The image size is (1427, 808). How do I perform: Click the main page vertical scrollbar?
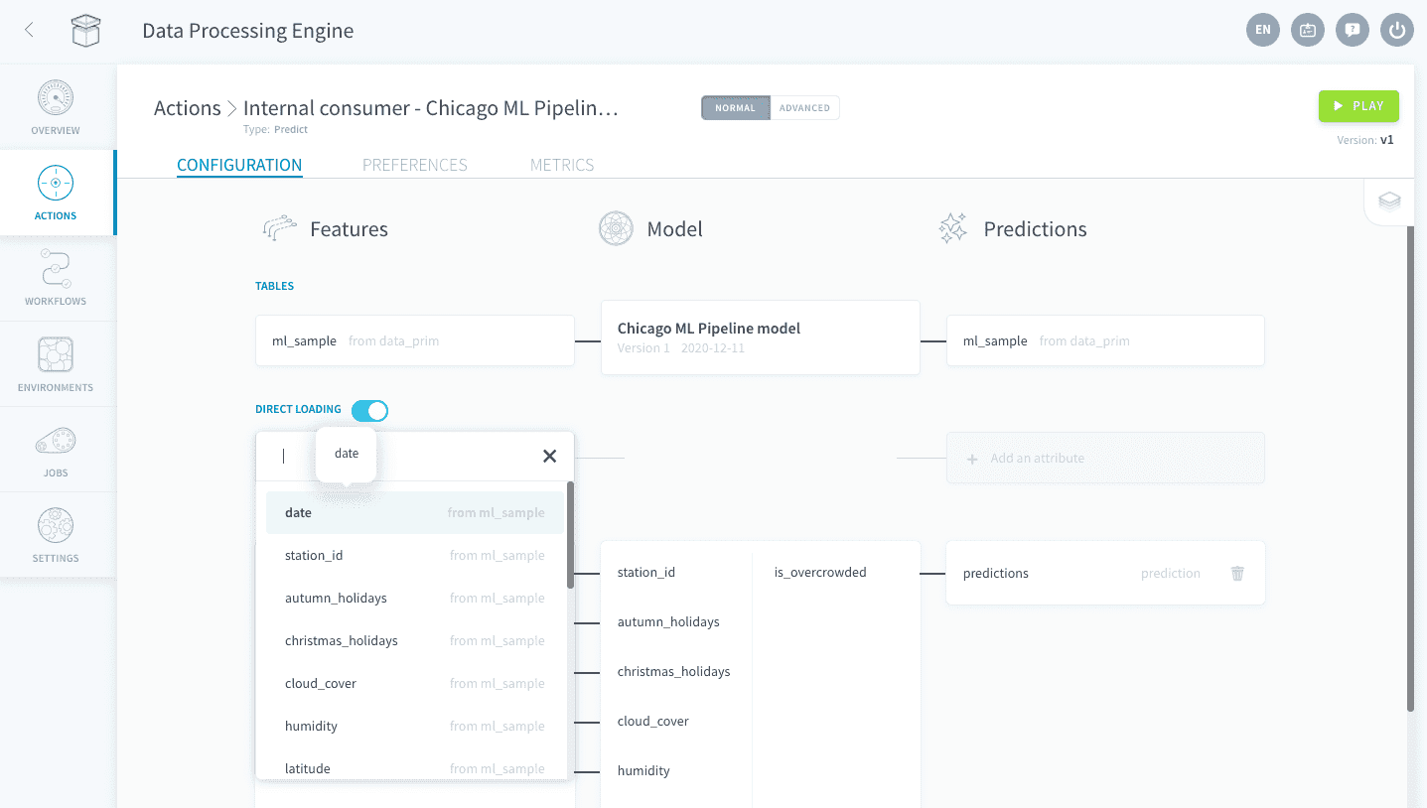[1410, 469]
